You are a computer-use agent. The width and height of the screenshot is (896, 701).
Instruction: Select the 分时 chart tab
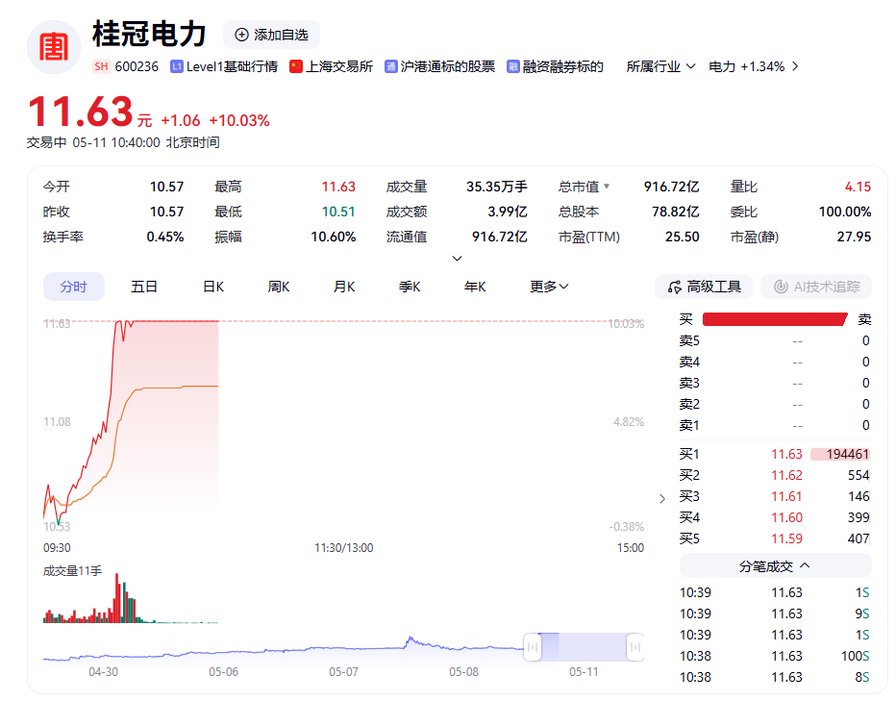click(74, 287)
